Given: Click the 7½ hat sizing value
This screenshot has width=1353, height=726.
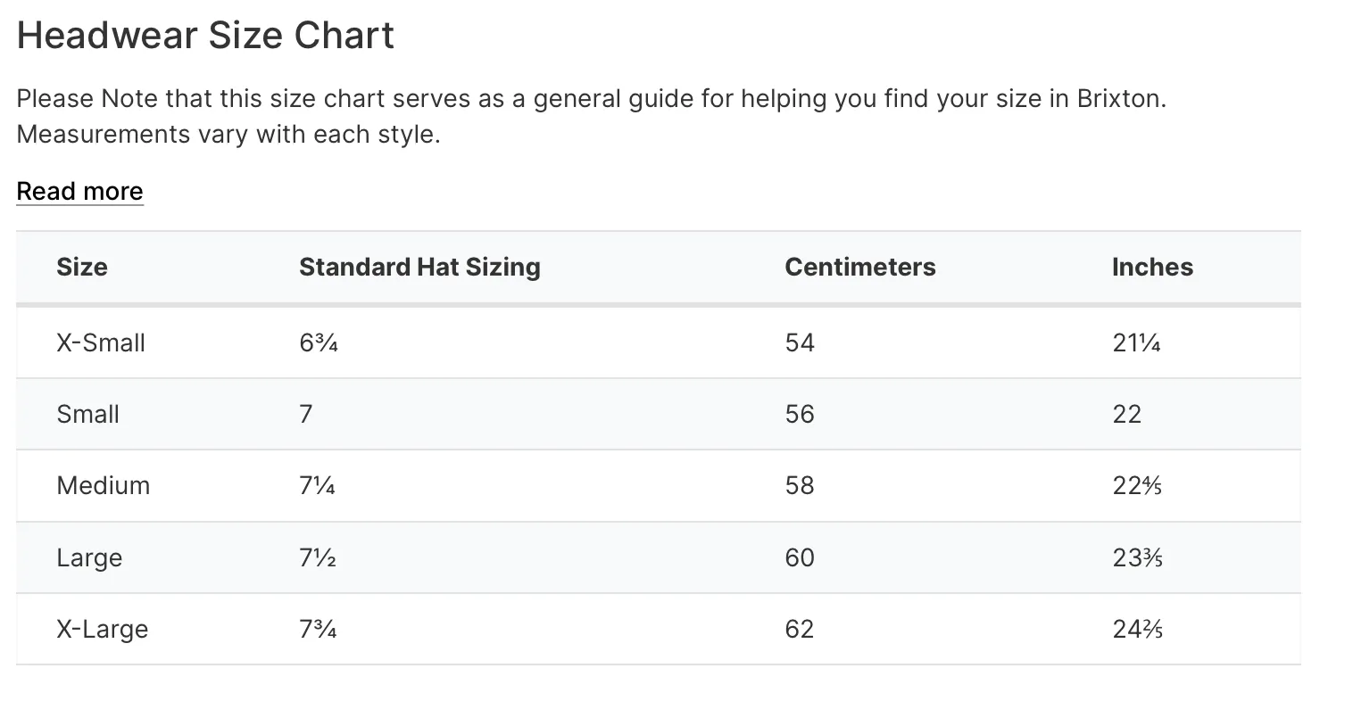Looking at the screenshot, I should click(x=317, y=557).
